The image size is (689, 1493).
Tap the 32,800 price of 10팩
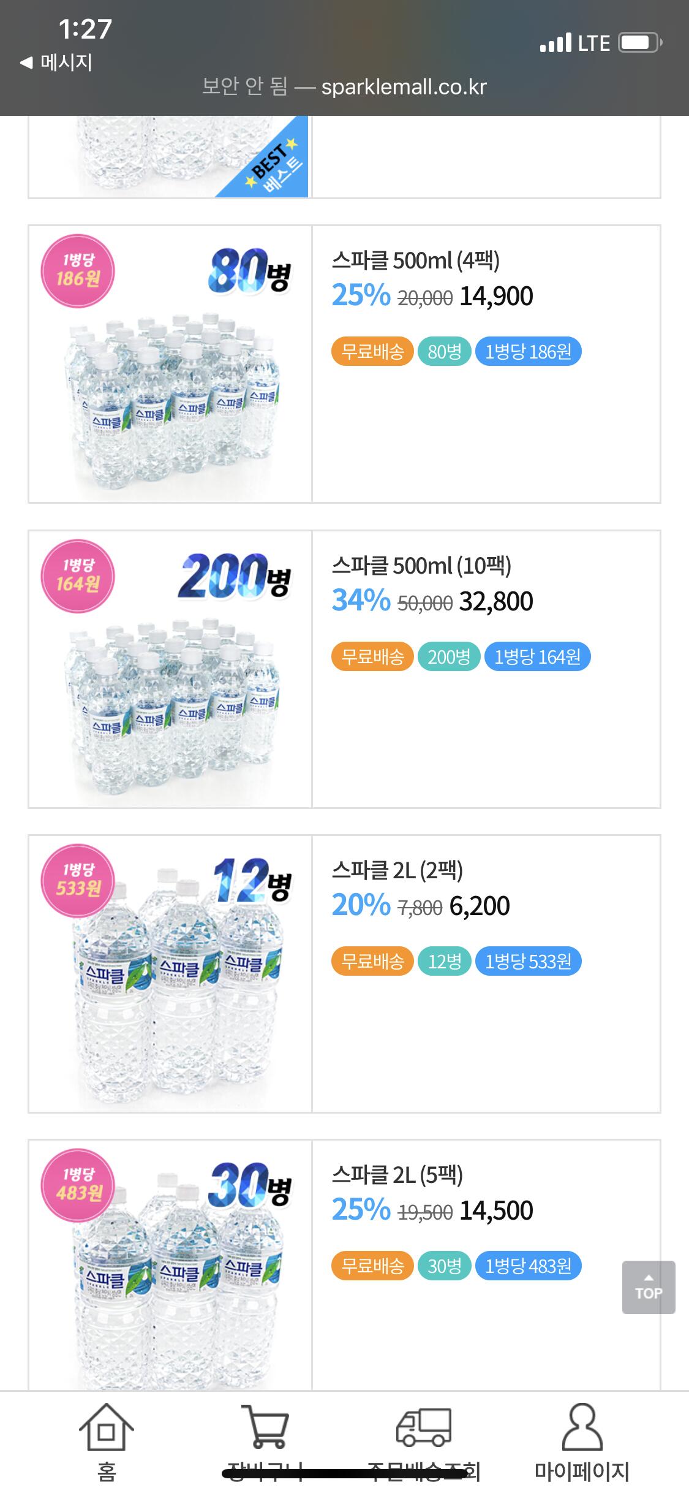click(x=496, y=601)
